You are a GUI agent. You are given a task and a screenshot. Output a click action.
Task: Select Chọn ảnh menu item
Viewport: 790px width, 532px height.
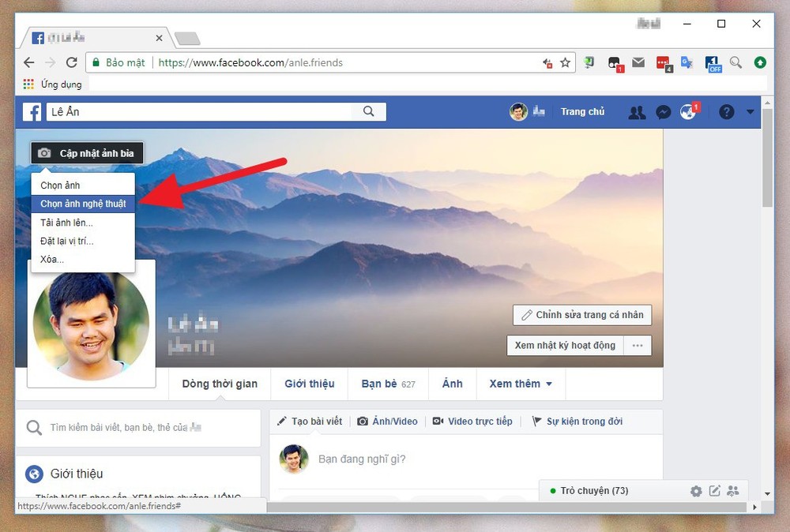(83, 185)
